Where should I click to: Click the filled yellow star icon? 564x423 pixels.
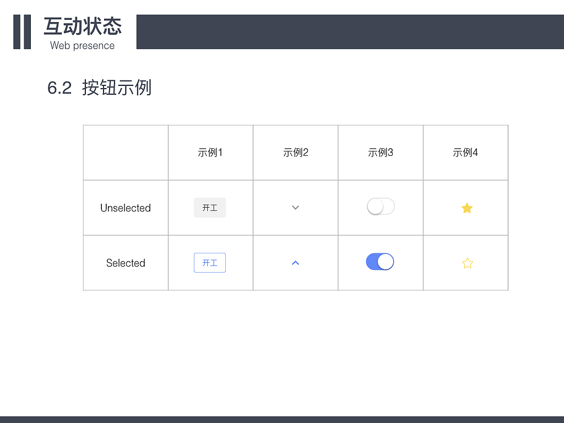(x=467, y=208)
